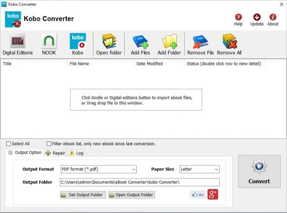Enable Filter ebook list checkbox
The image size is (287, 213).
[x=49, y=144]
